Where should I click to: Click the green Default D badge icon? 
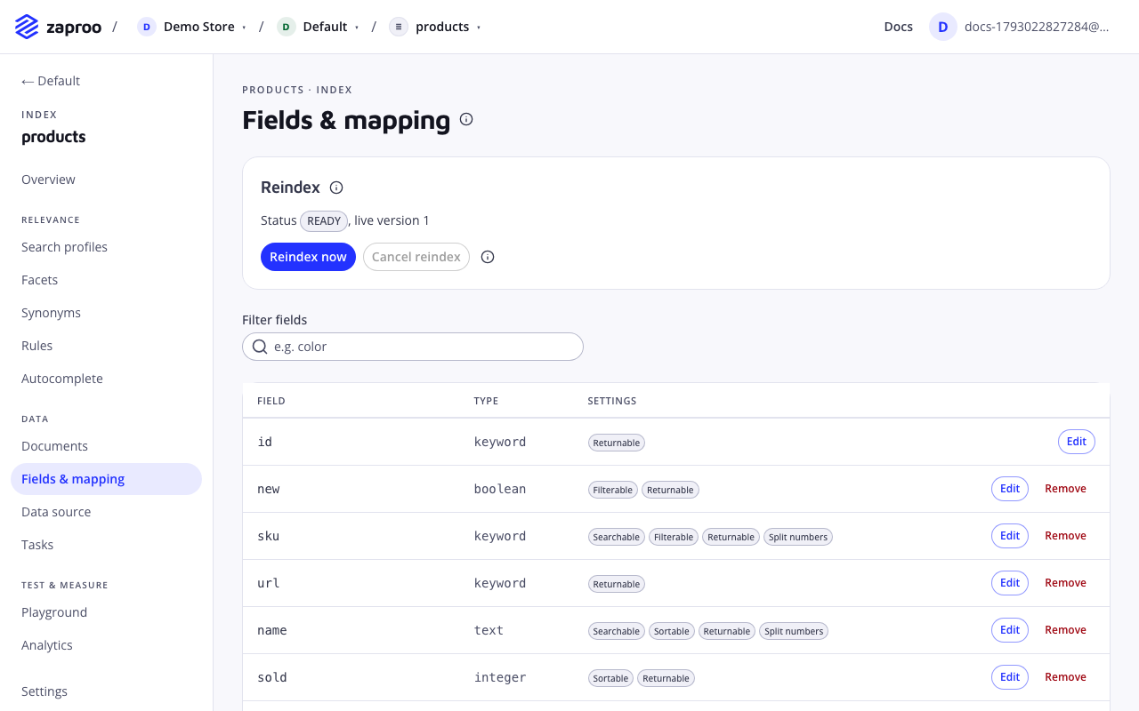click(286, 27)
